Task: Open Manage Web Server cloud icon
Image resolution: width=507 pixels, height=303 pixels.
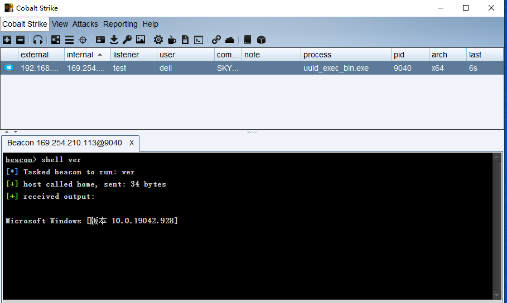Action: (x=230, y=40)
